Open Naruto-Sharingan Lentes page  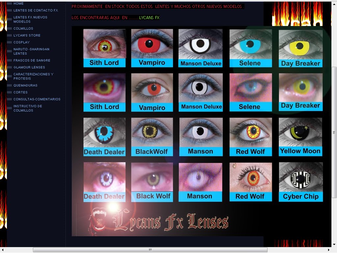click(31, 51)
